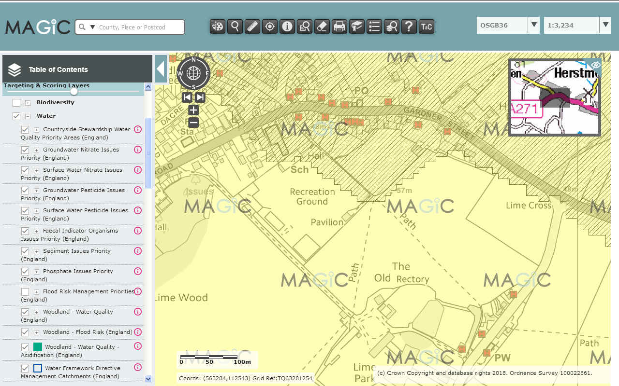Show info for Water Framework Directive Catchments
This screenshot has height=386, width=619.
(137, 368)
